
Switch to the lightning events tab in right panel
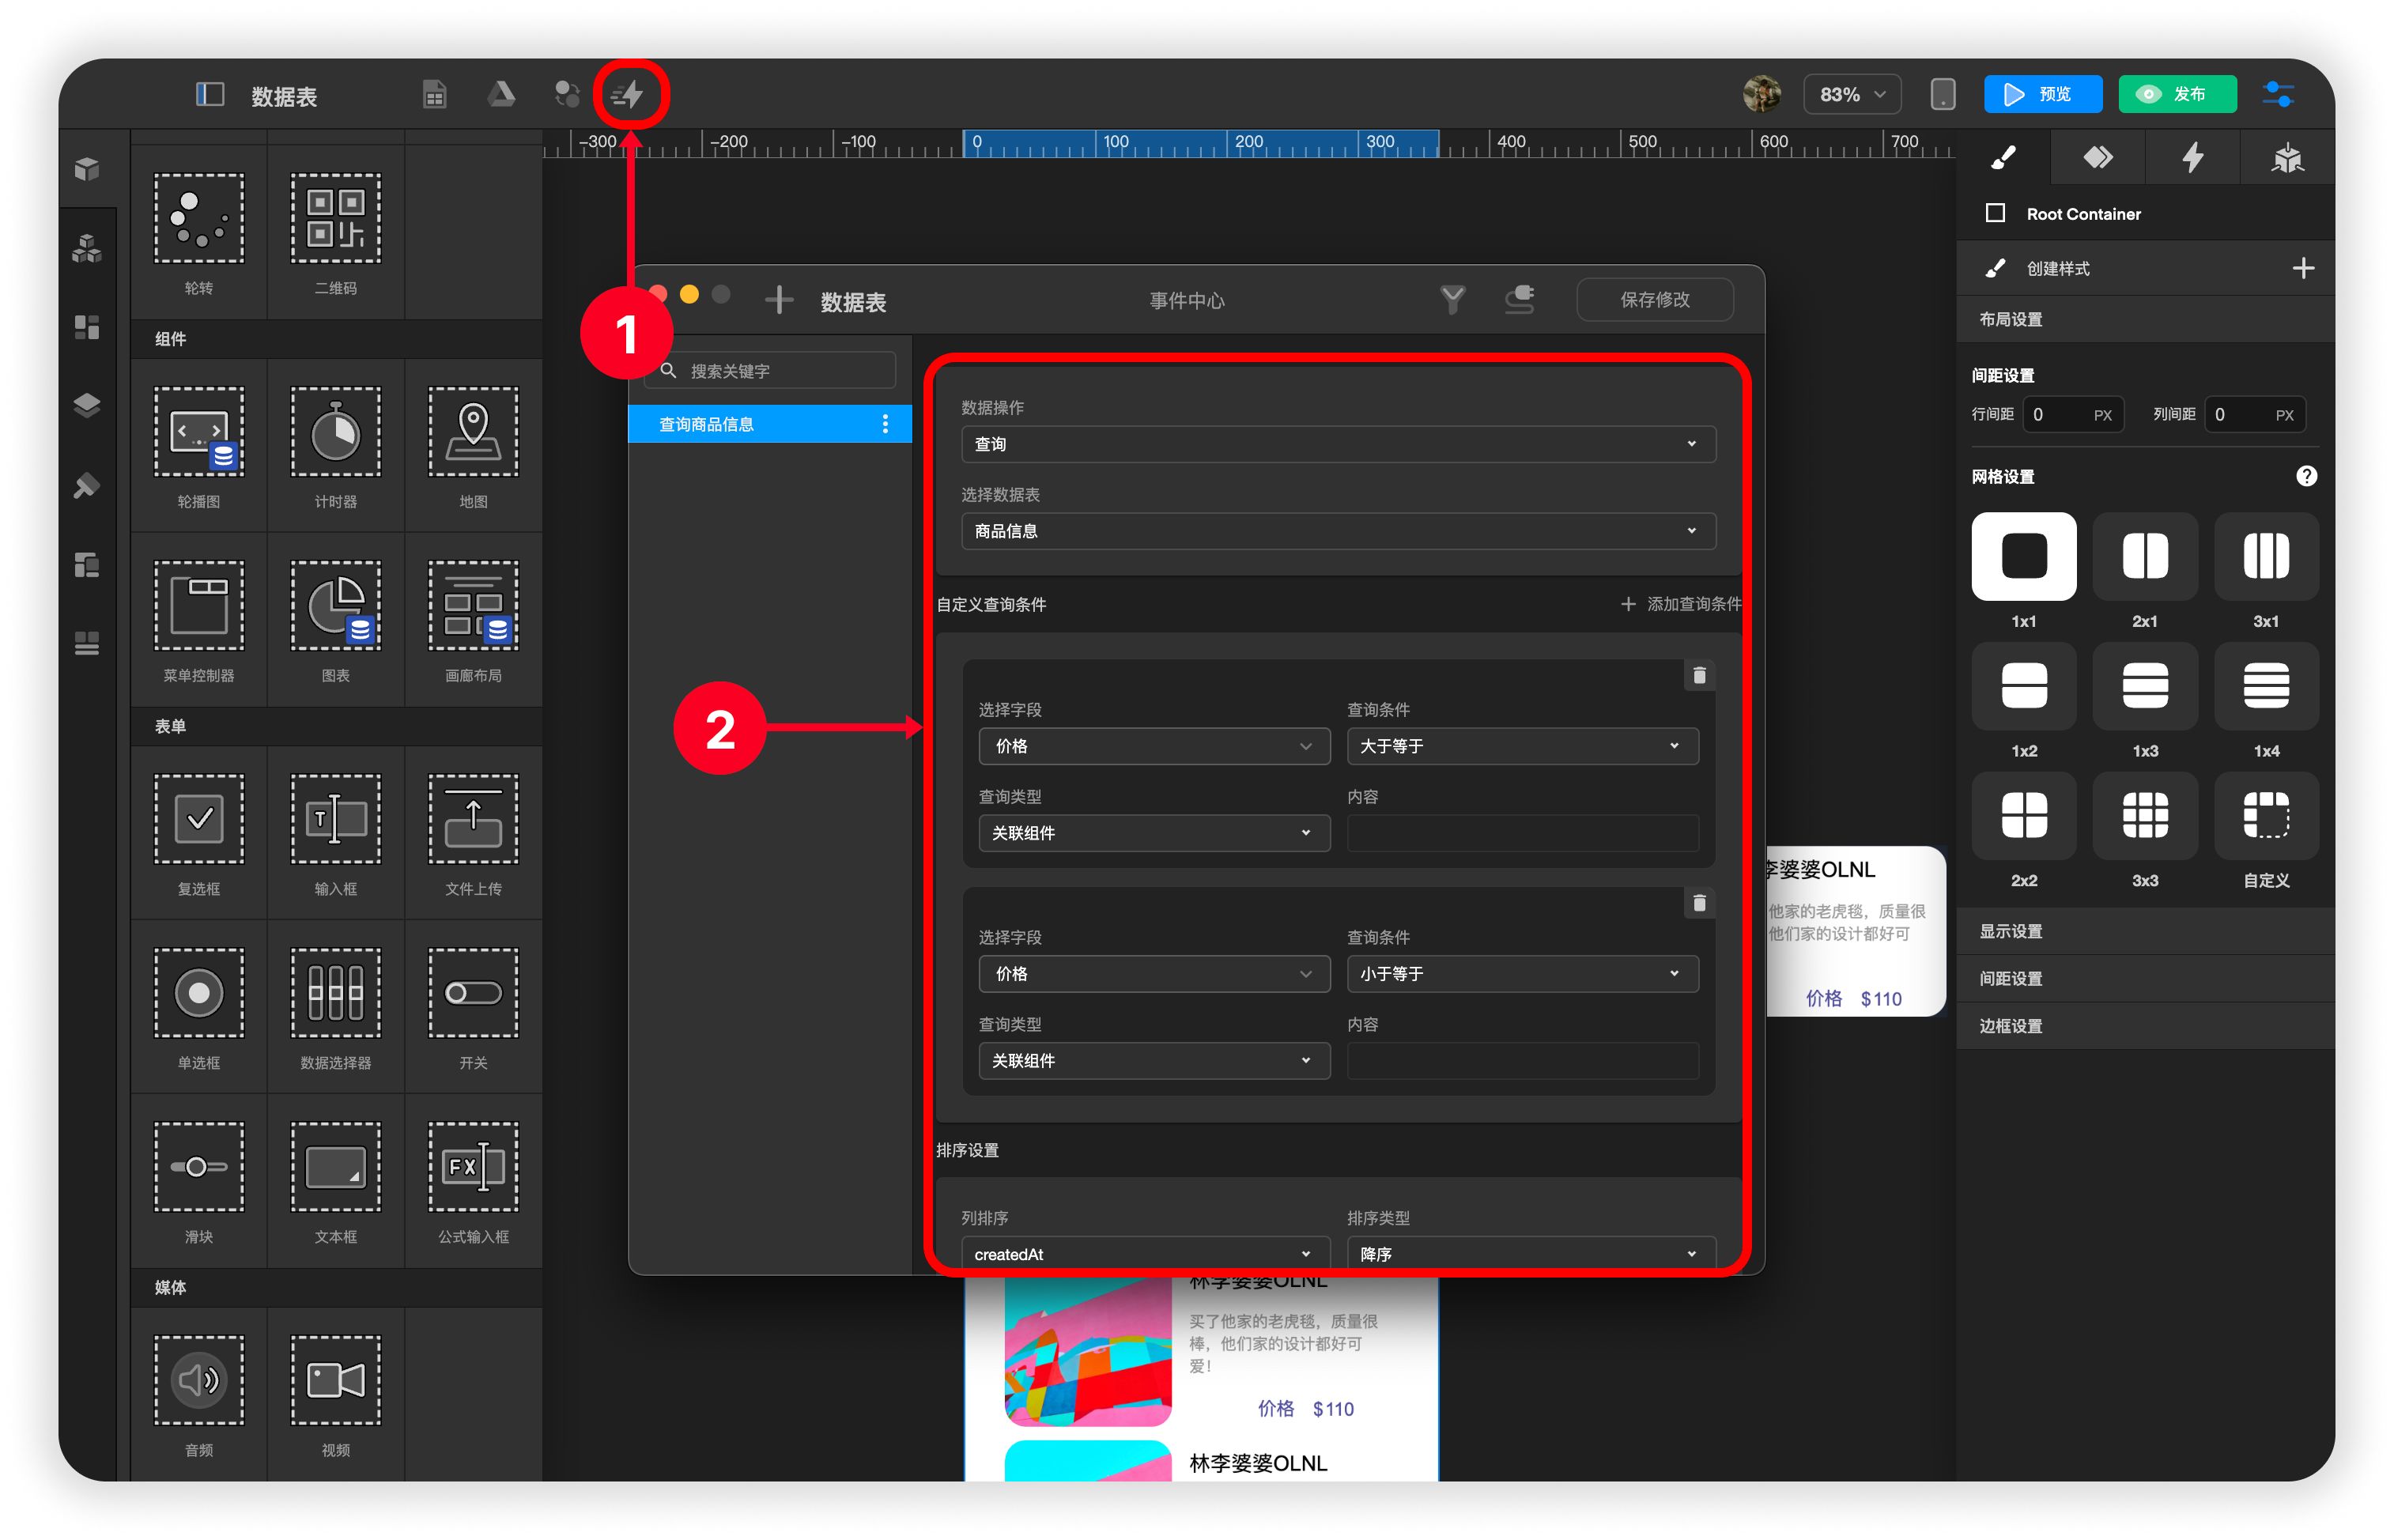pos(2192,158)
